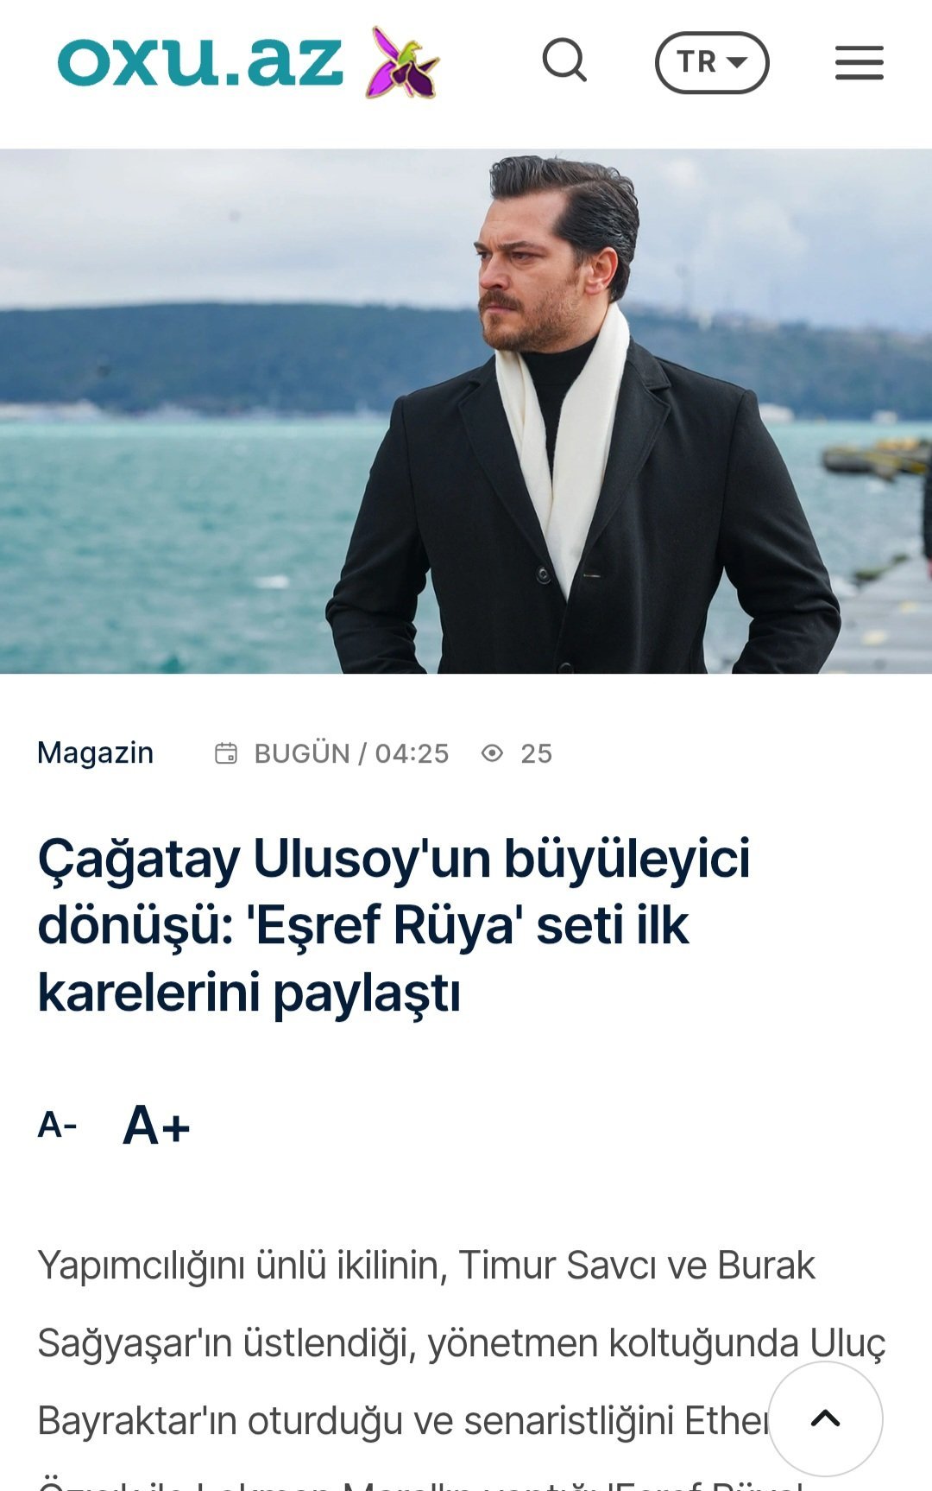
Task: Click the hummingbird flower logo graphic
Action: [402, 62]
